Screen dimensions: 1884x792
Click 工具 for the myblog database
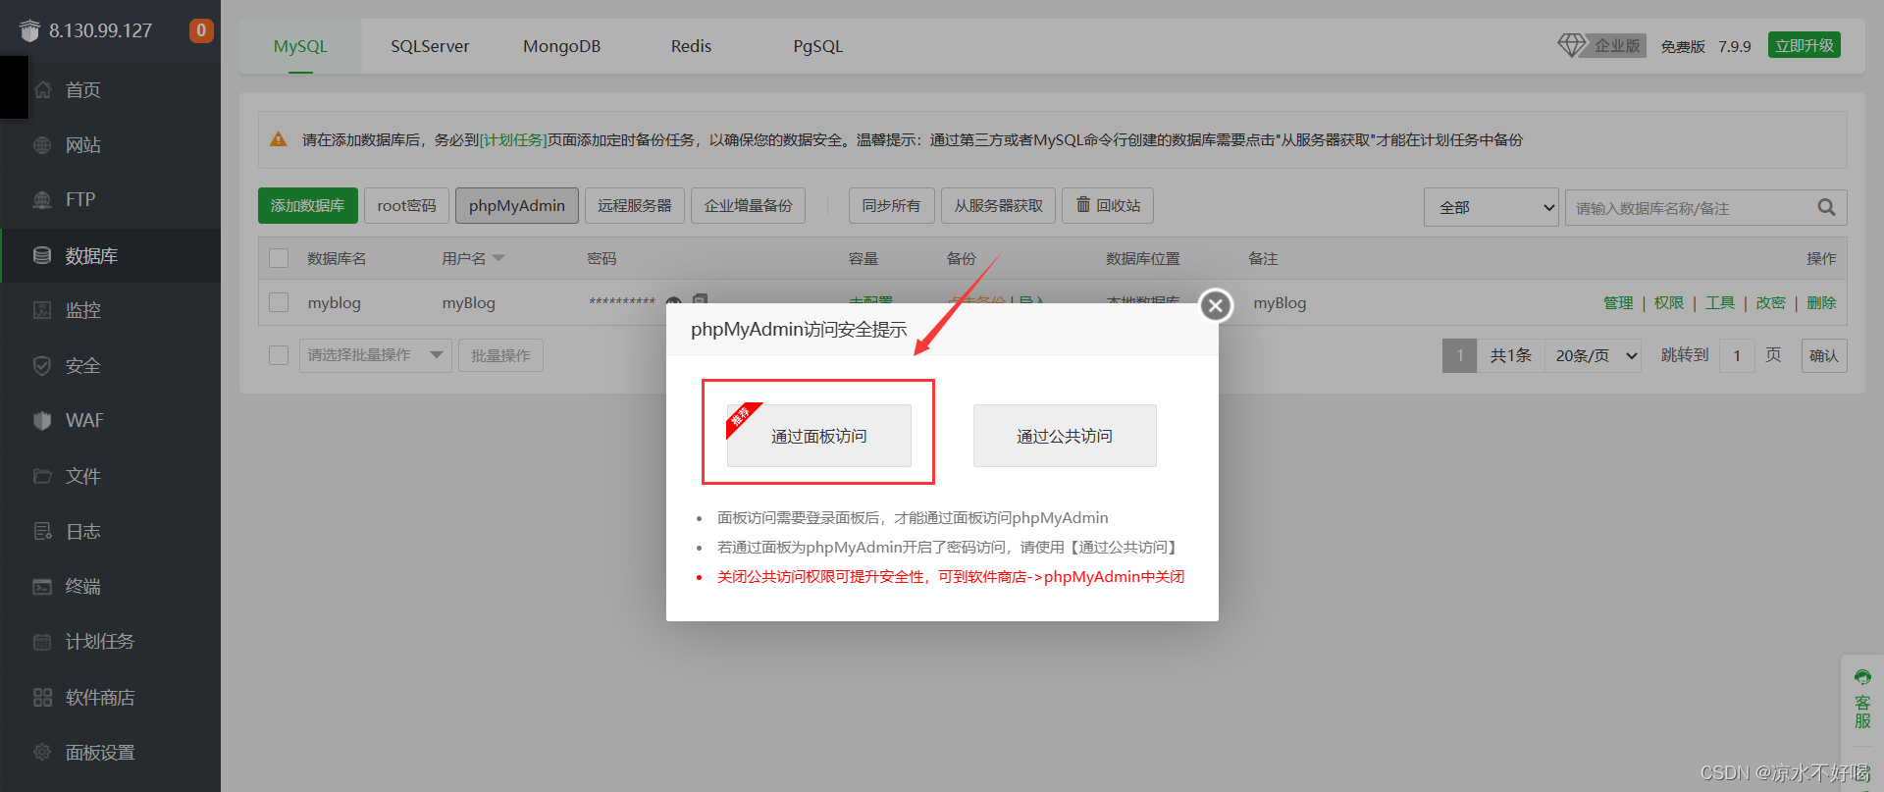point(1720,302)
